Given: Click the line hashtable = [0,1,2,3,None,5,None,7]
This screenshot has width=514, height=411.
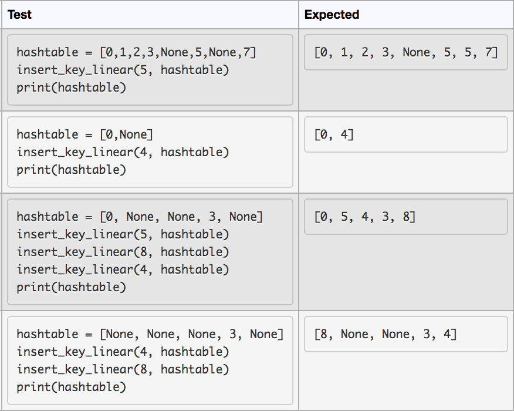Looking at the screenshot, I should click(137, 52).
